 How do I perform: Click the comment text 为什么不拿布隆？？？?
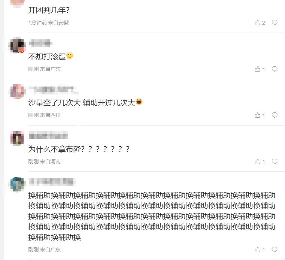click(x=79, y=149)
